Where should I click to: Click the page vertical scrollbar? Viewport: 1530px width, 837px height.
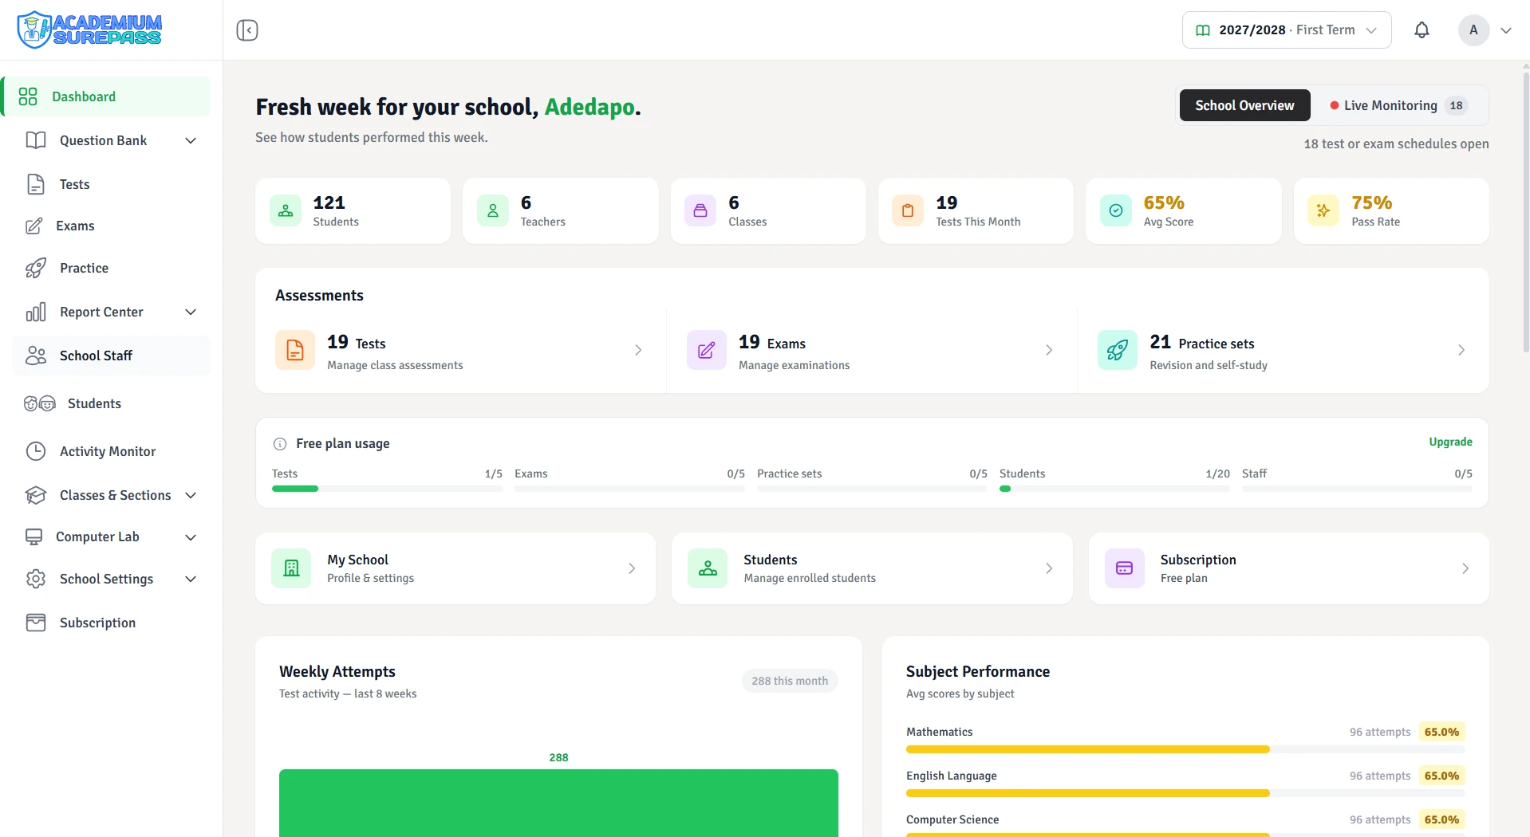[1525, 211]
